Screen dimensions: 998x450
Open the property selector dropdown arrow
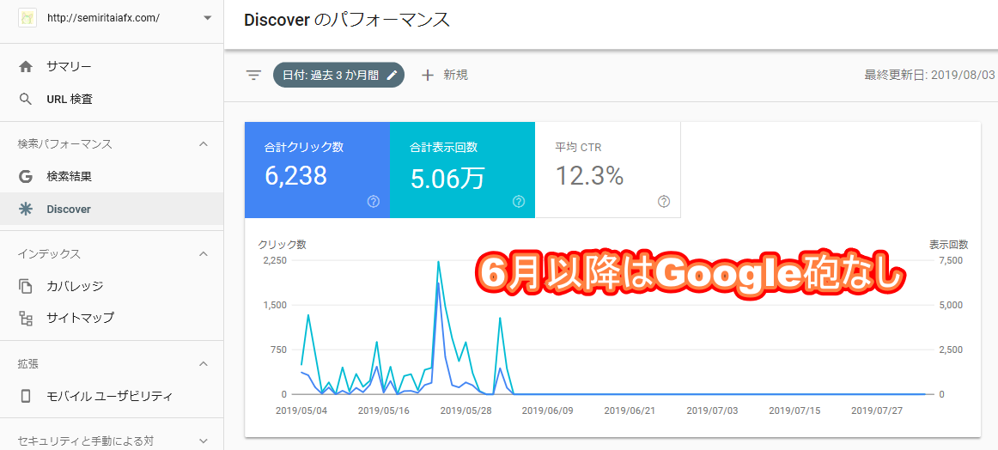pyautogui.click(x=208, y=18)
